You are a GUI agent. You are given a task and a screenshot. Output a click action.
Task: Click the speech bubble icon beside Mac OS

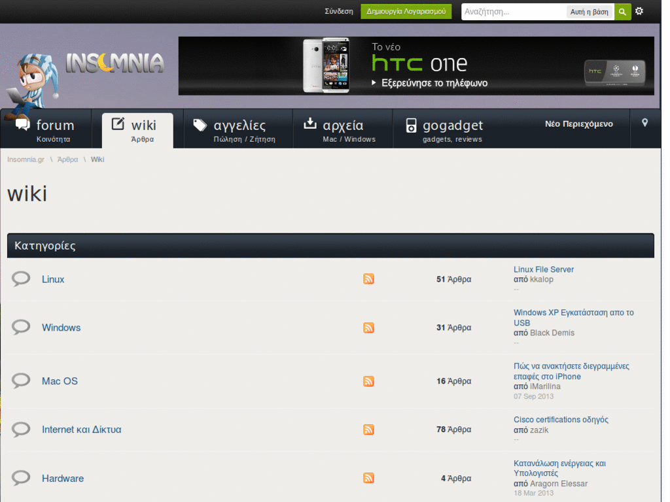coord(21,380)
